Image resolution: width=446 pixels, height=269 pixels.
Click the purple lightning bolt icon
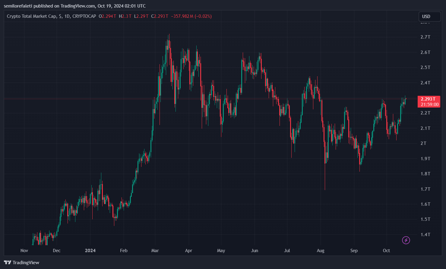tap(406, 240)
